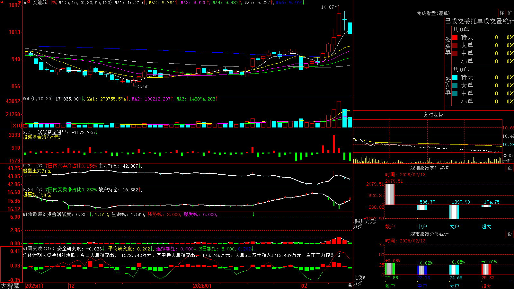514x289 pixels.
Task: Click the 主力持仓: 42.987 value
Action: pos(118,166)
